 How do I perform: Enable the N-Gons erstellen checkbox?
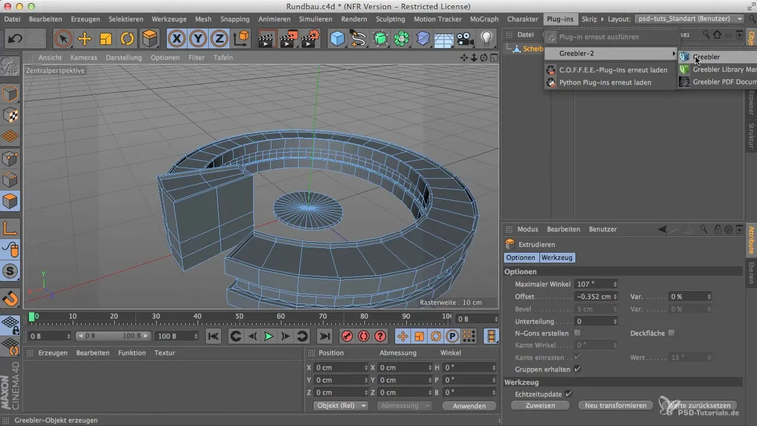pos(577,333)
